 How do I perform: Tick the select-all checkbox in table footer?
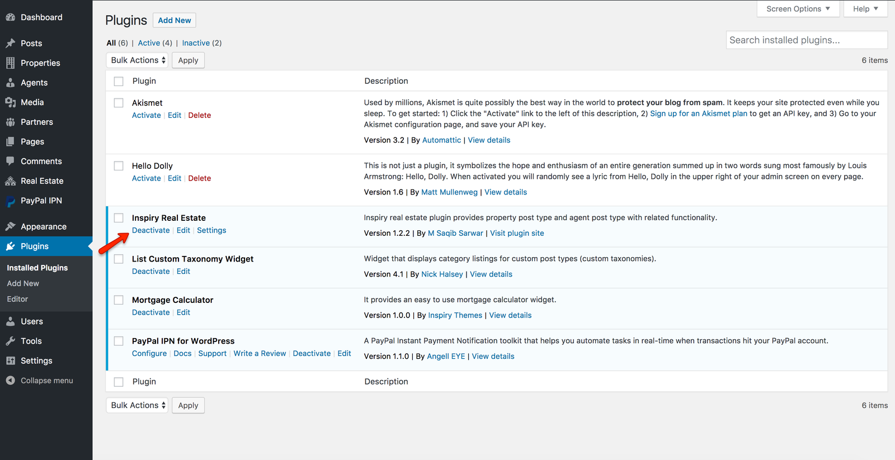tap(119, 382)
